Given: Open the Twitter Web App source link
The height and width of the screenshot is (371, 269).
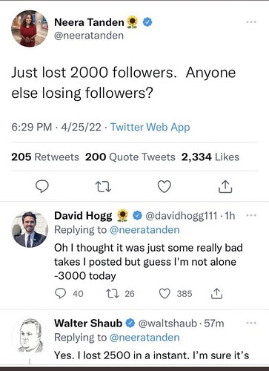Looking at the screenshot, I should pos(150,127).
